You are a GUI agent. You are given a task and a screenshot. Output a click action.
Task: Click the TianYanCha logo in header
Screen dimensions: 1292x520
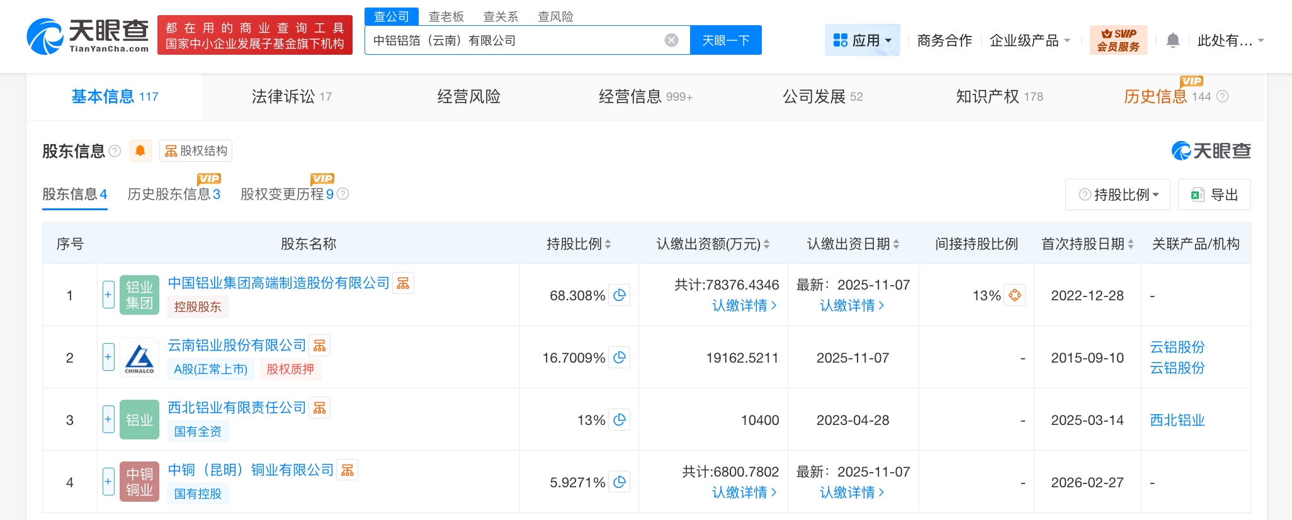(88, 35)
